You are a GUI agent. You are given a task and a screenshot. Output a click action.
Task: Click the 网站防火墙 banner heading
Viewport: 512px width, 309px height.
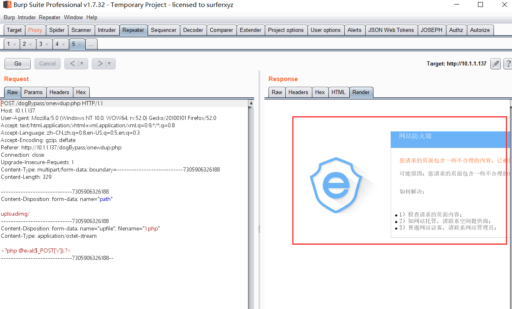[x=415, y=136]
